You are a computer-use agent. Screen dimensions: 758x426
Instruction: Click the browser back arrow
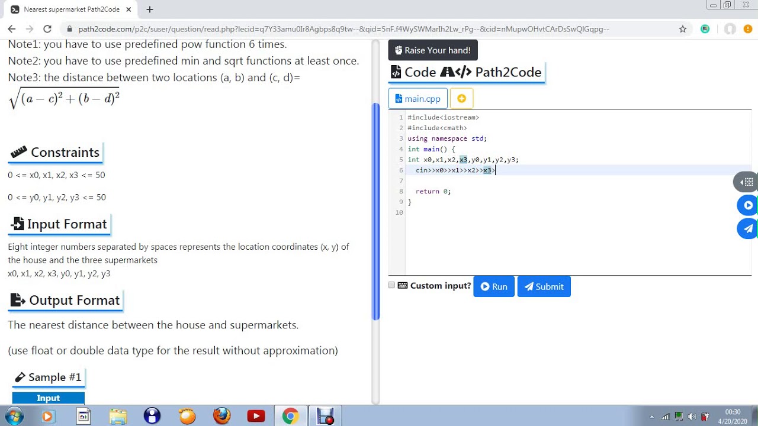tap(12, 29)
